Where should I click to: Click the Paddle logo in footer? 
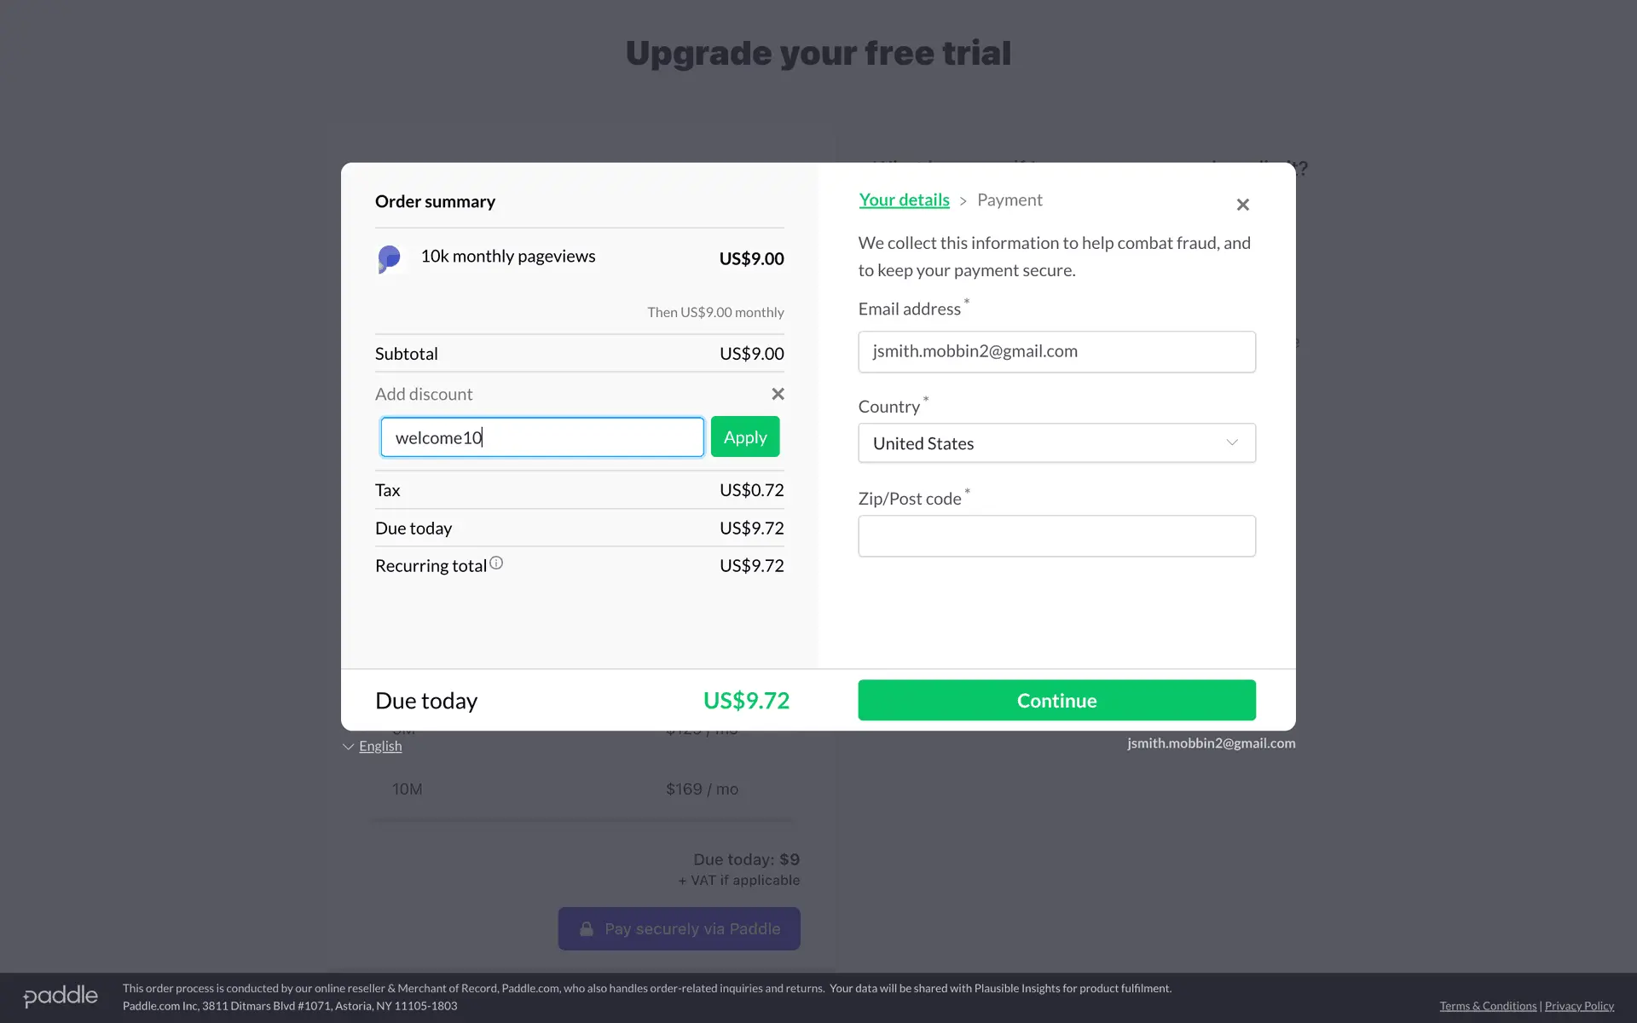tap(61, 997)
